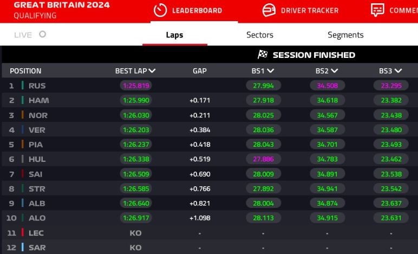Click the Commentary speech bubble icon
The height and width of the screenshot is (254, 418).
coord(377,10)
